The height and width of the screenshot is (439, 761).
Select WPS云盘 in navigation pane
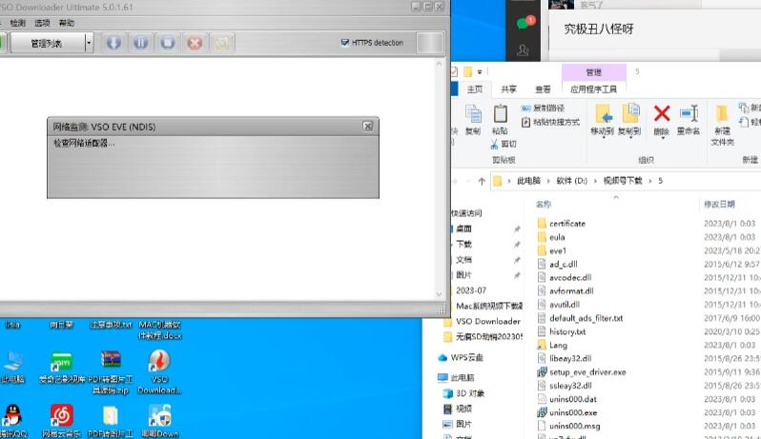click(x=461, y=358)
